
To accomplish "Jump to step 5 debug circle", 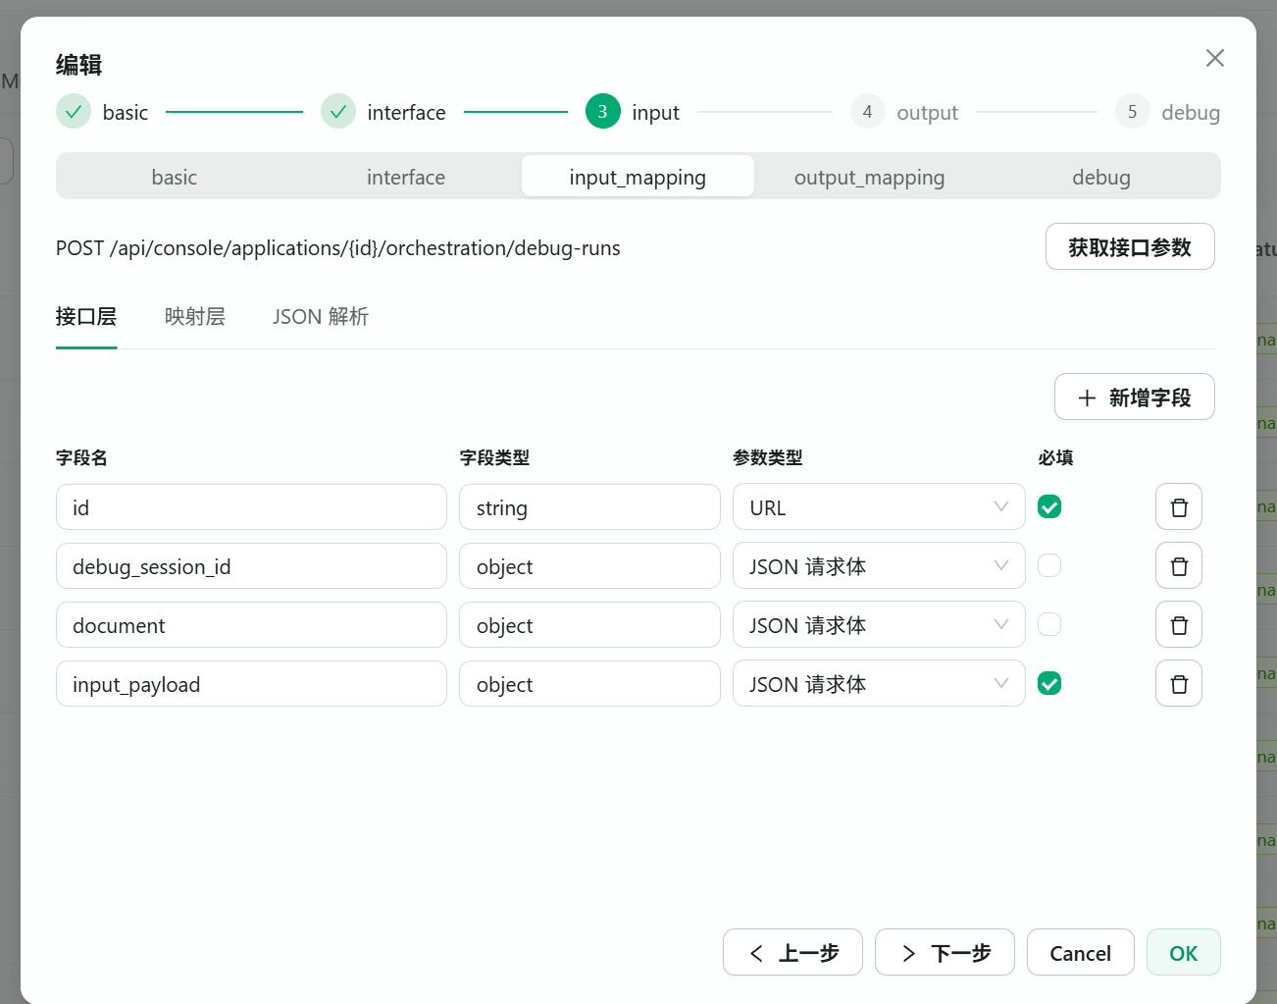I will (x=1133, y=112).
